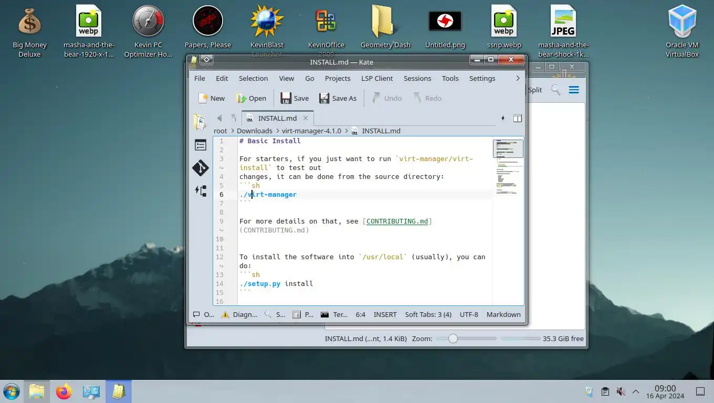Open the Terminal panel in status bar
This screenshot has height=403, width=714.
click(x=334, y=314)
